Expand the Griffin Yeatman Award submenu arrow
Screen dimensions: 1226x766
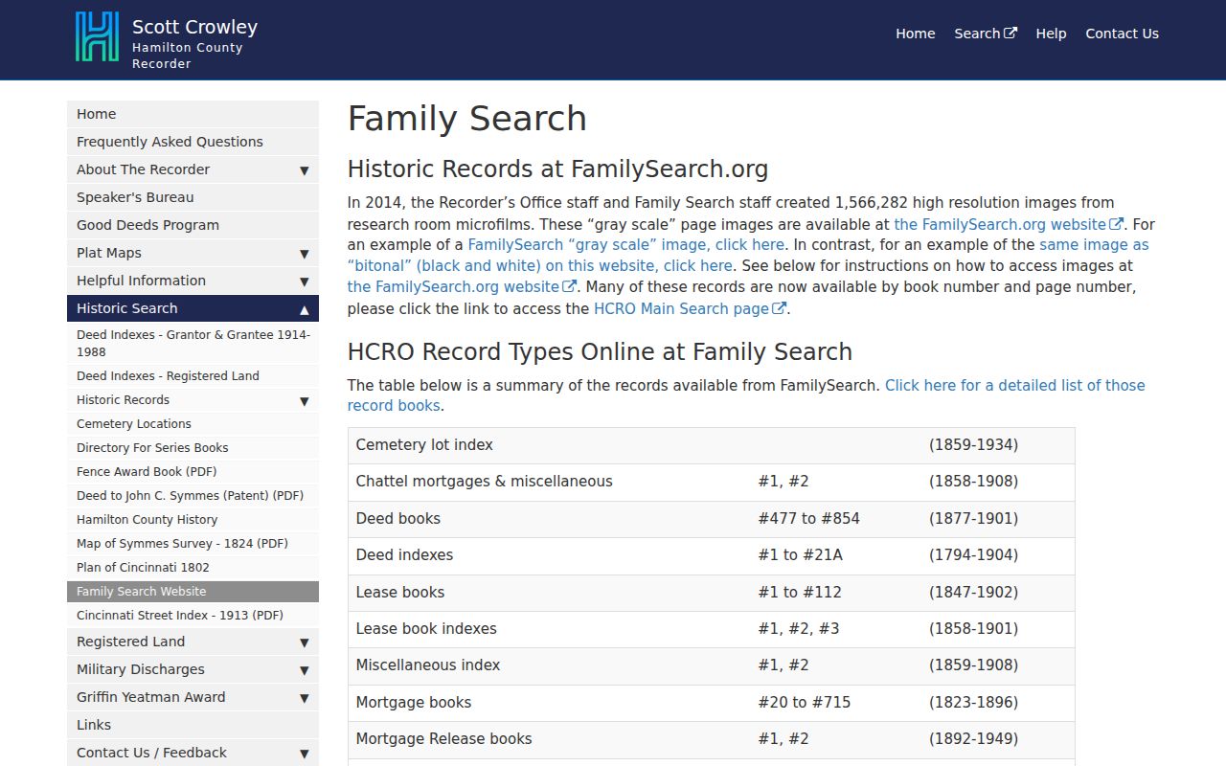[x=304, y=698]
